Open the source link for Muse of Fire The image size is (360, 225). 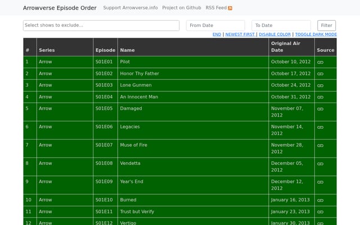coord(320,146)
